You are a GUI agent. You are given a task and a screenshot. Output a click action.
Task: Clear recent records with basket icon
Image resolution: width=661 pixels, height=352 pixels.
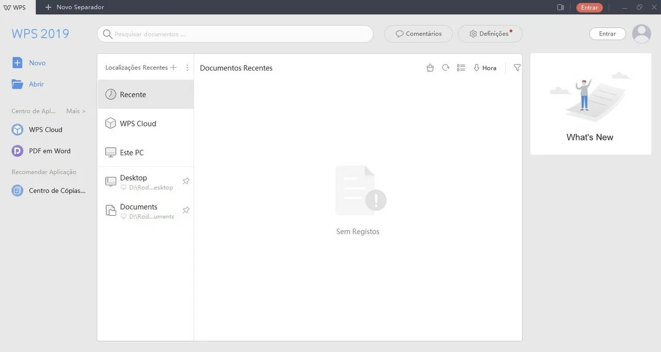430,68
